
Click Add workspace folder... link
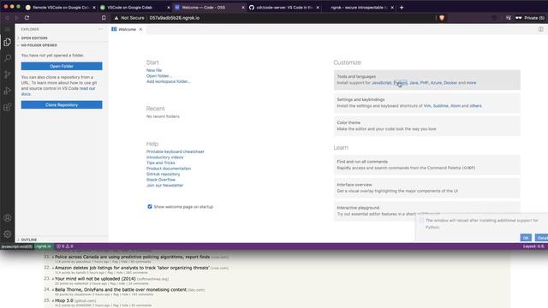click(x=169, y=81)
